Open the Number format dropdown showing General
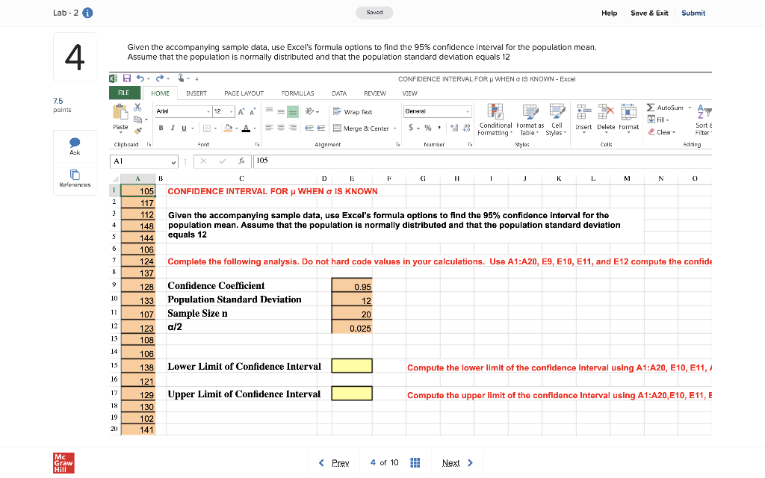Screen dimensions: 765x478 click(x=438, y=111)
